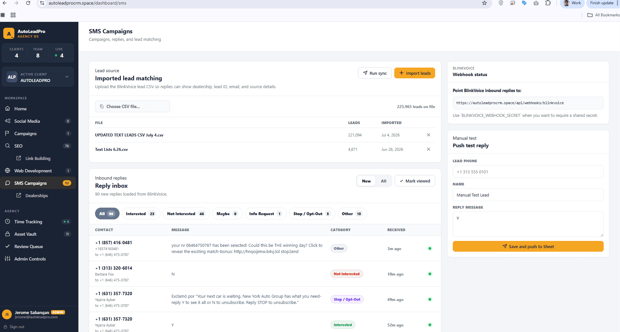Open contact +1 (857) 416-0481
Viewport: 620px width, 332px height.
(x=114, y=243)
